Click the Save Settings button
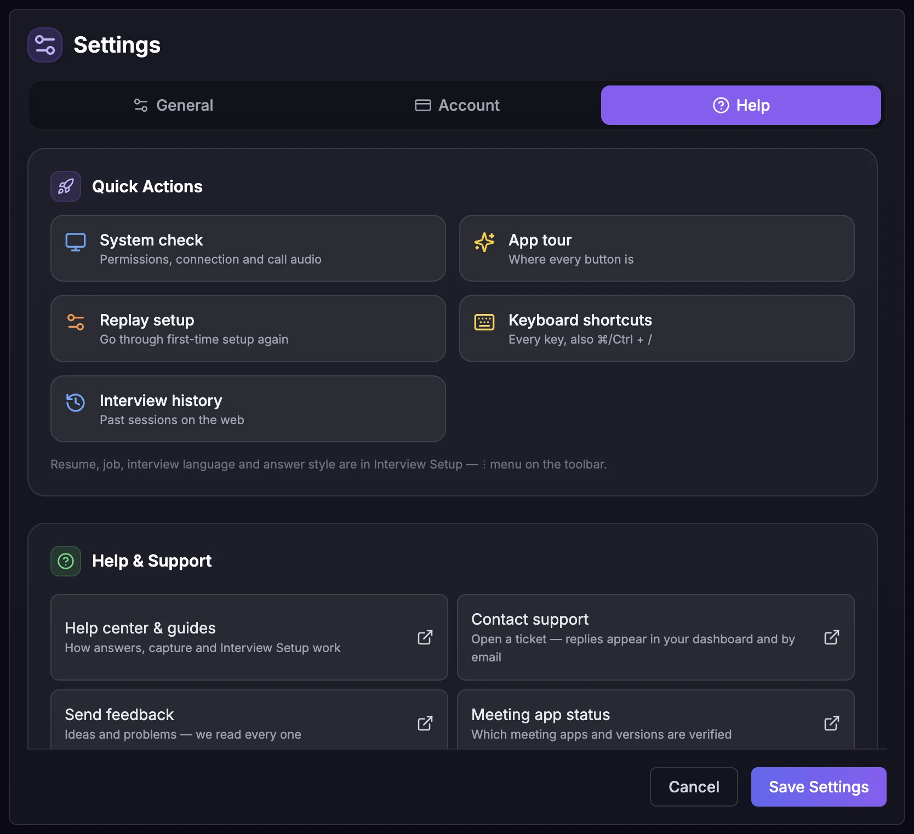Viewport: 914px width, 834px height. click(x=819, y=787)
